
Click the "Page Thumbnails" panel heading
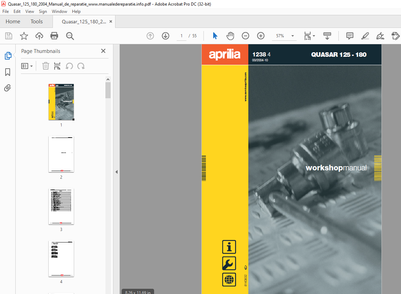click(x=41, y=51)
